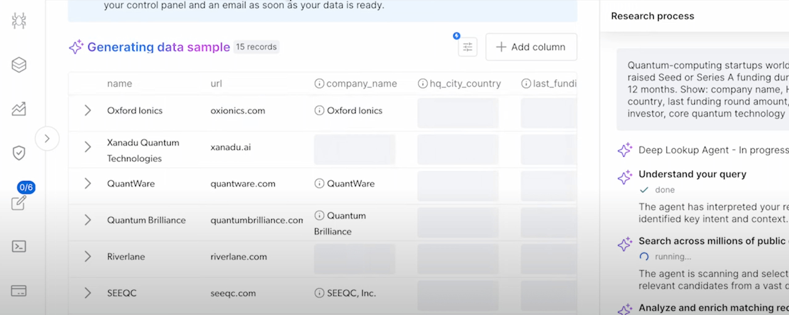
Task: Click the info icon in SEEQC, Inc. cell
Action: click(319, 293)
